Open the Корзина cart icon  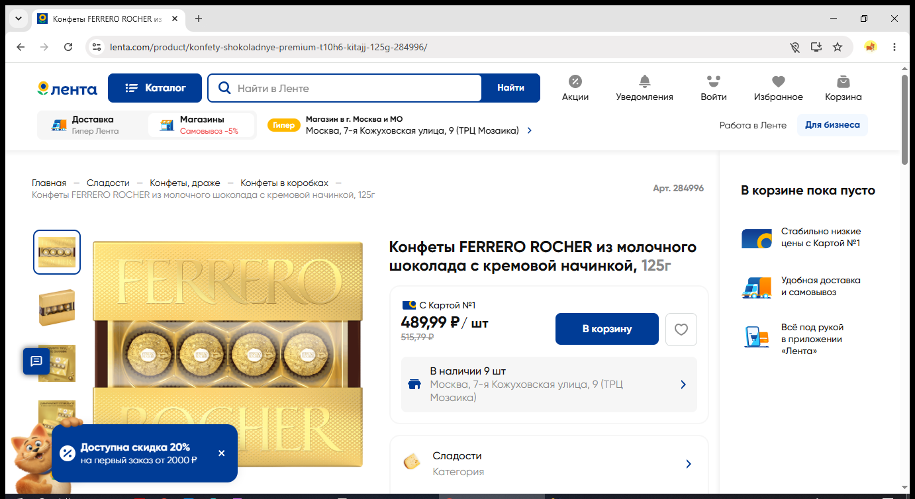(x=843, y=88)
